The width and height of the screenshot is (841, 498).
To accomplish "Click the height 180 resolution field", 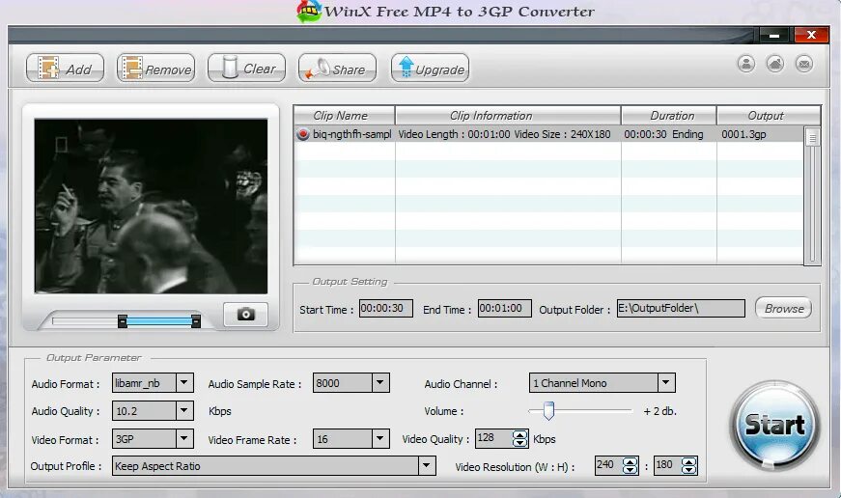I will coord(668,466).
